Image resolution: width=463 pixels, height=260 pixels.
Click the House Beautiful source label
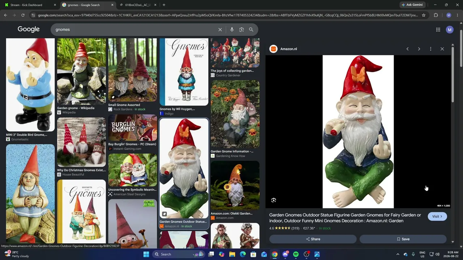73,175
